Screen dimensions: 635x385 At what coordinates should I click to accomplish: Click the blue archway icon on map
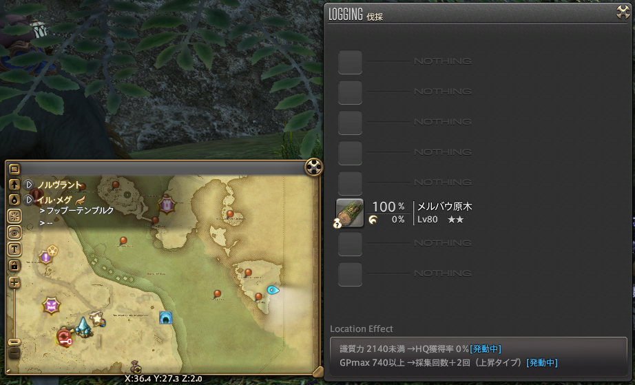(x=165, y=318)
